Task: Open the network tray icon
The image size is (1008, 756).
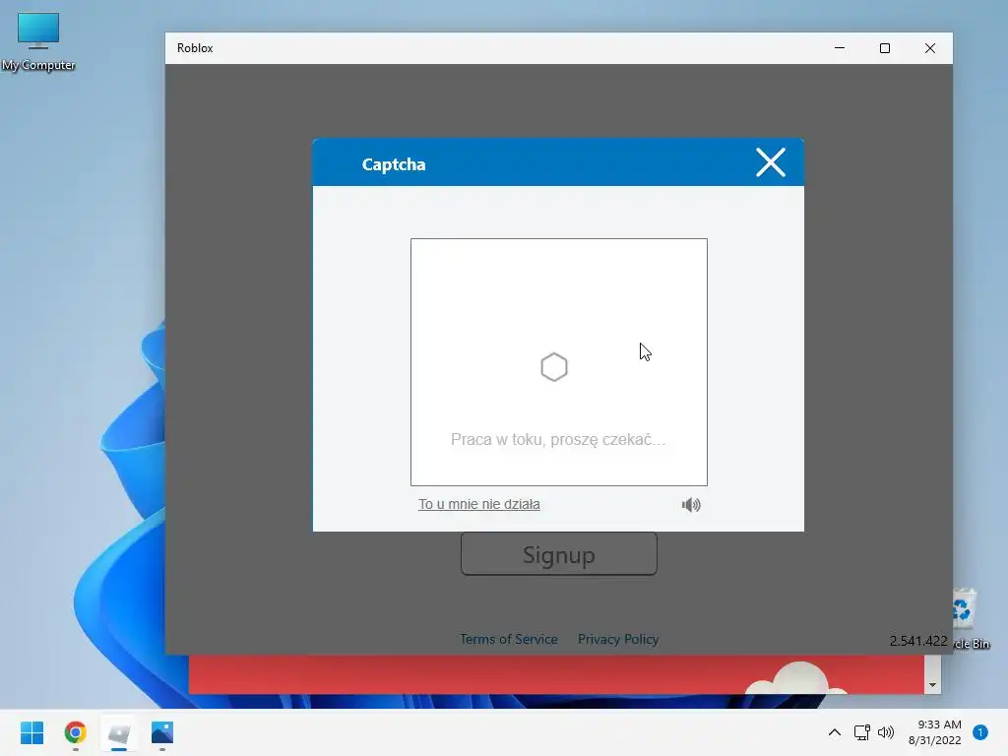Action: [x=862, y=732]
